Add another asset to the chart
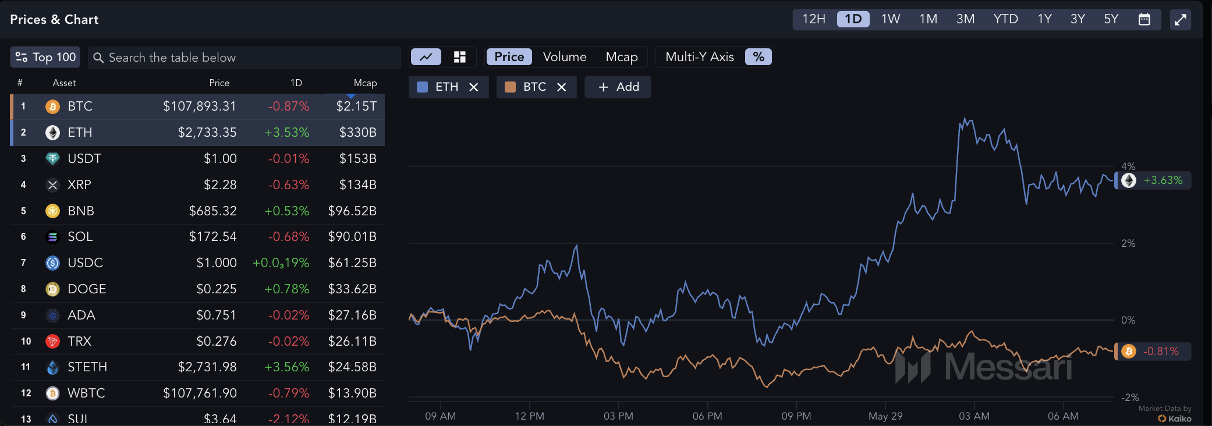 point(618,87)
